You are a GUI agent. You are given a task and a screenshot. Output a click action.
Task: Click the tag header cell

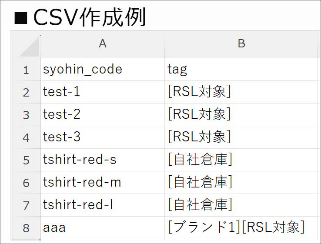click(242, 70)
